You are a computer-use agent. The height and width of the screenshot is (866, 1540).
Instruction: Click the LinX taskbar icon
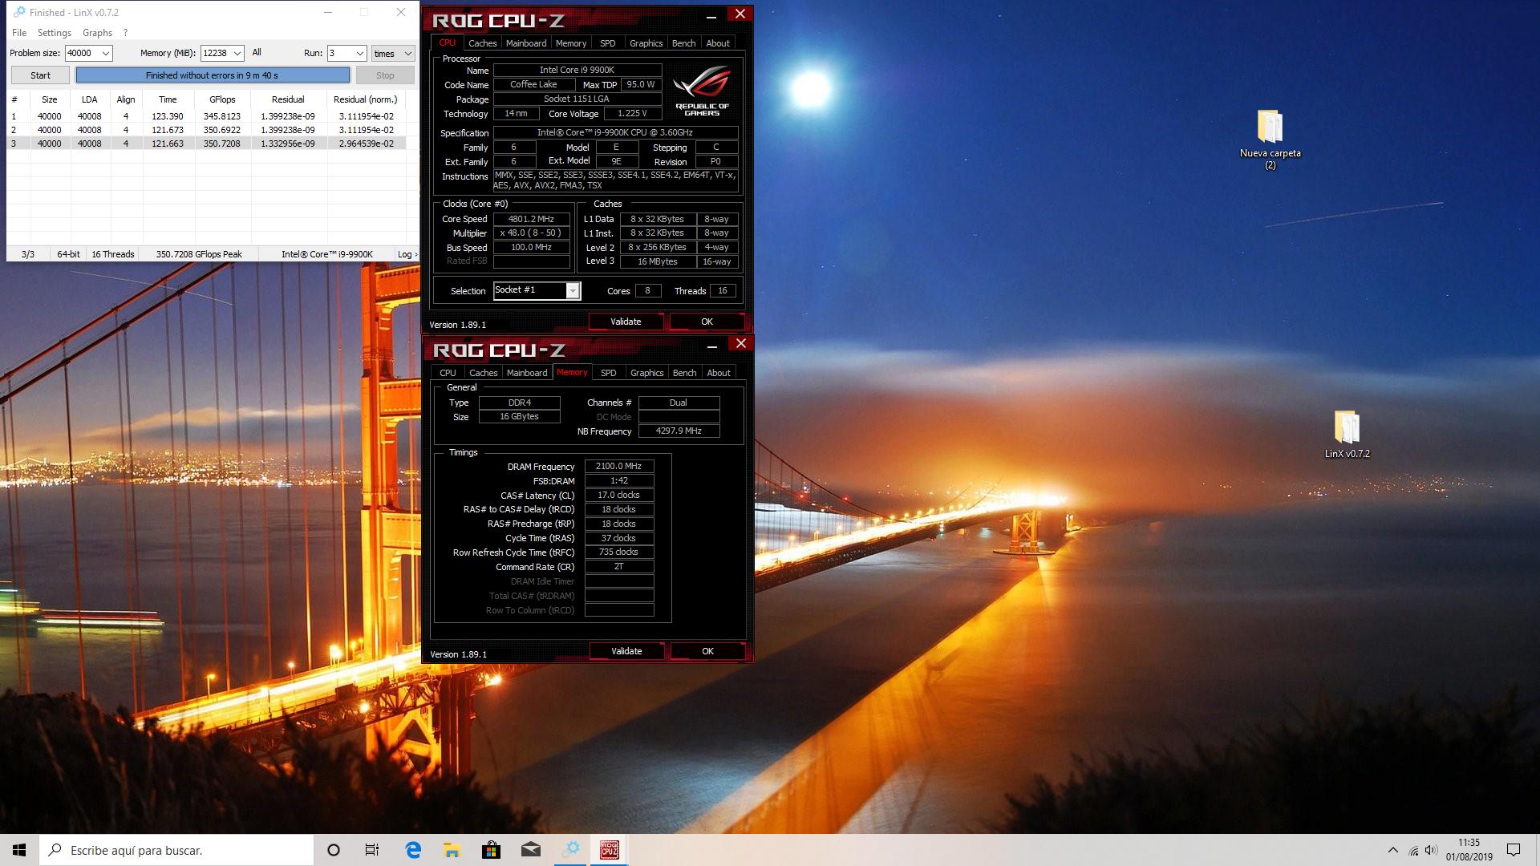570,850
